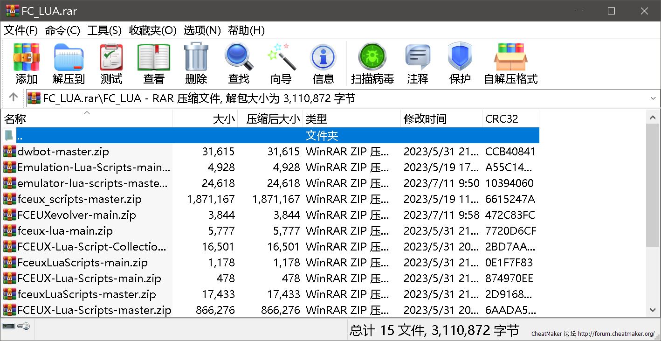Open the 文件(F) menu
Screen dimensions: 661x341
(21, 31)
